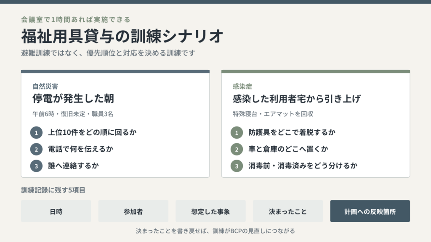Select the 参加者 box
The width and height of the screenshot is (431, 242).
[133, 211]
